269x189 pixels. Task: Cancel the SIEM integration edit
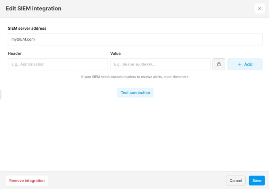pos(236,181)
